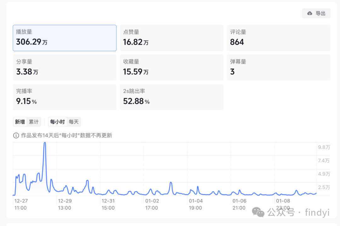340x226 pixels.
Task: Click the 9.15% completion rate value
Action: tap(26, 101)
